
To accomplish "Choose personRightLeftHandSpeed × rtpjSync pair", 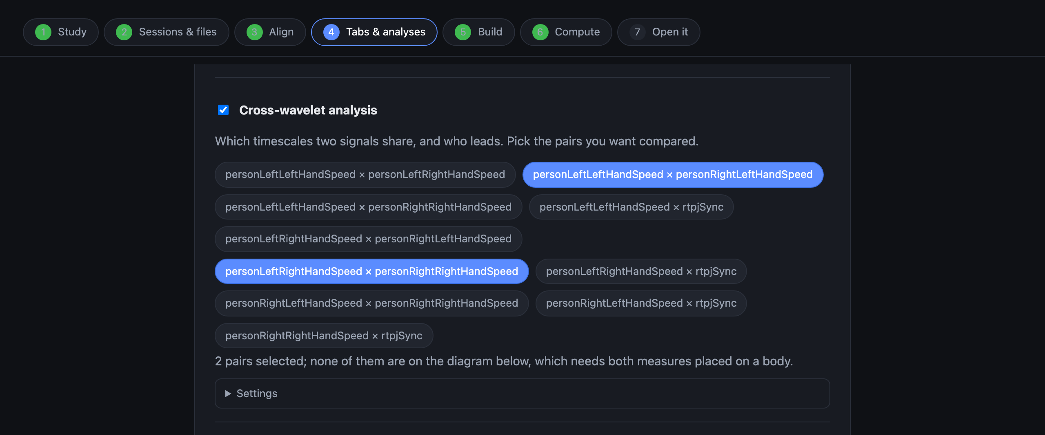I will [x=641, y=303].
